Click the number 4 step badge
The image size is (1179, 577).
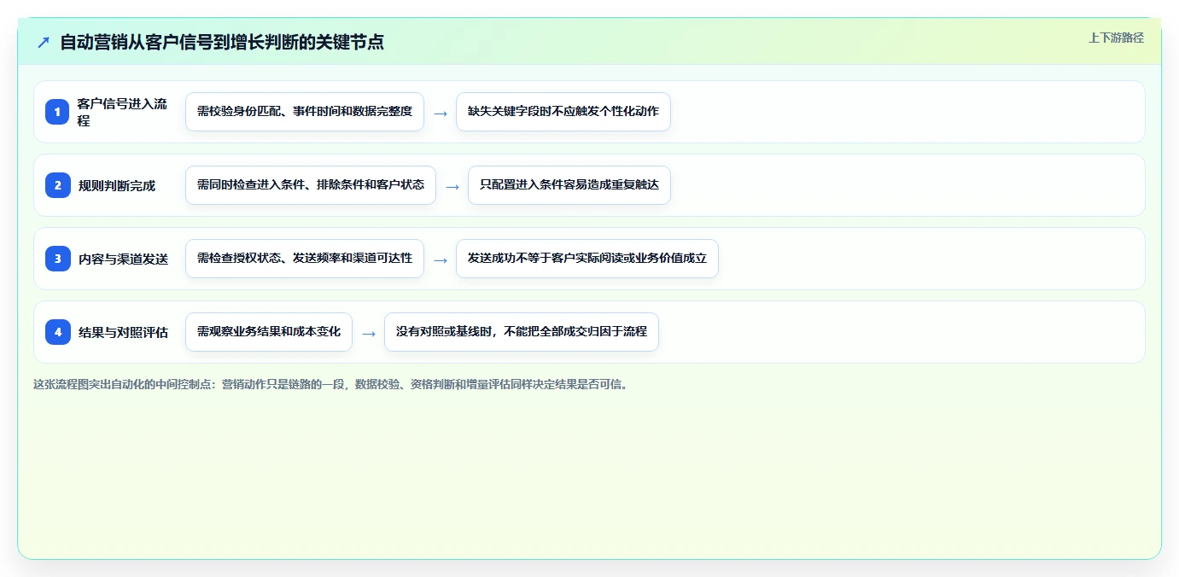point(58,332)
